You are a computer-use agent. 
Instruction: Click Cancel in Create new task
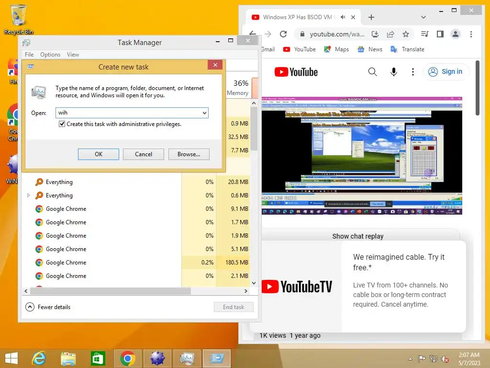(144, 154)
